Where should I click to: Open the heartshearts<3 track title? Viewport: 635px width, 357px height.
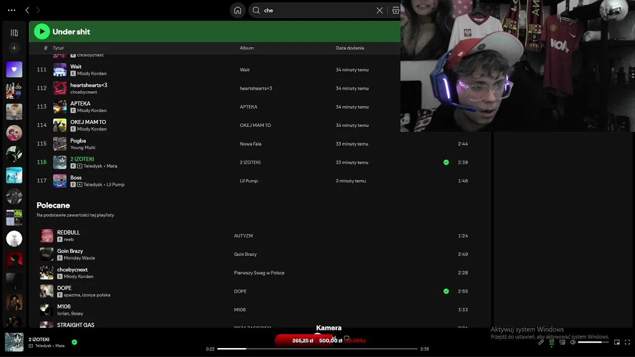89,85
